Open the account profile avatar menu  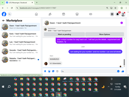[x=123, y=14]
